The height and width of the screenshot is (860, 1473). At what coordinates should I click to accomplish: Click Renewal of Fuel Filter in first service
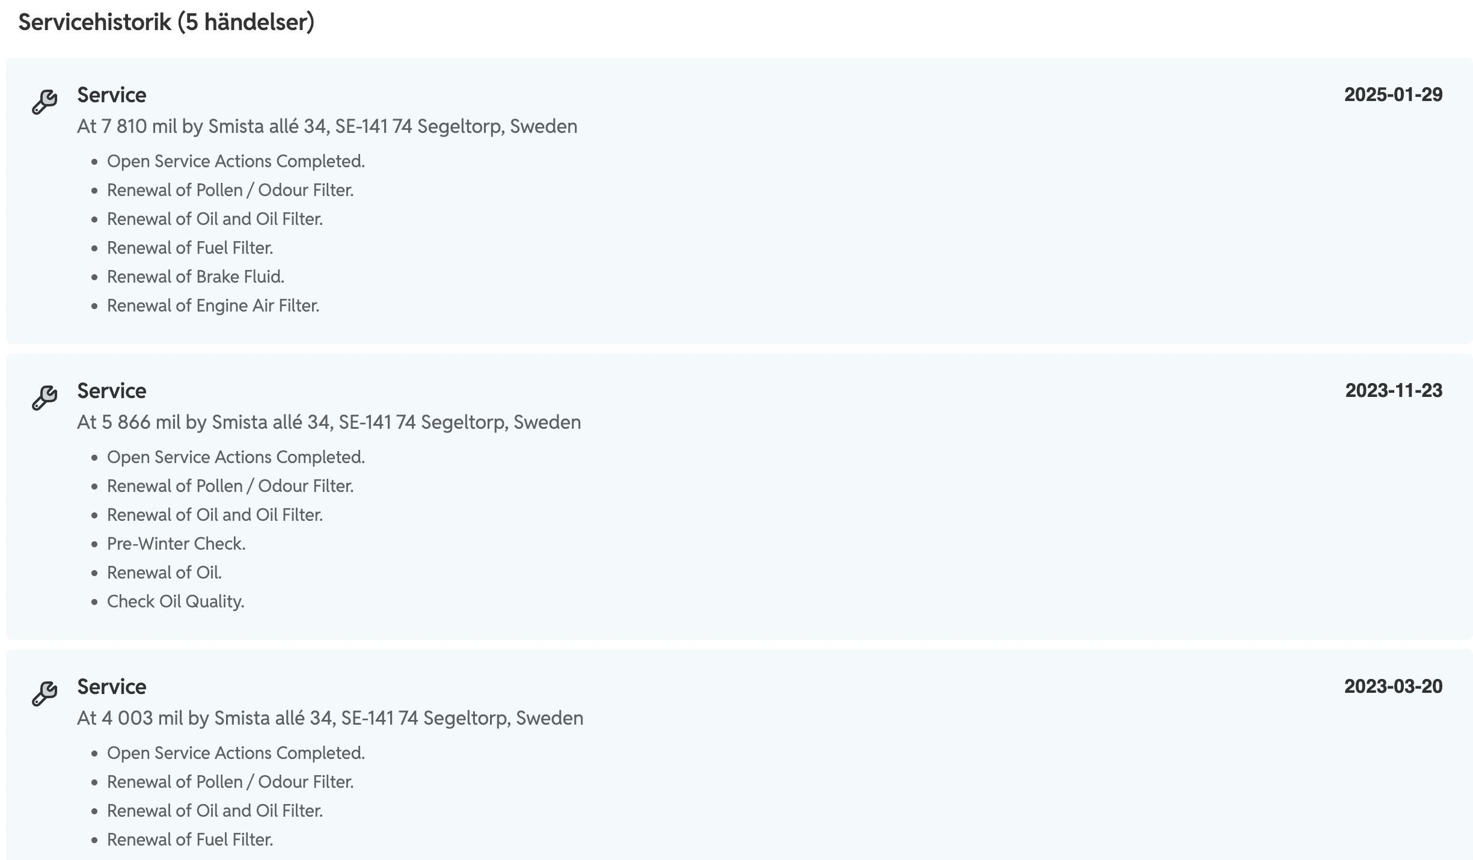point(190,248)
